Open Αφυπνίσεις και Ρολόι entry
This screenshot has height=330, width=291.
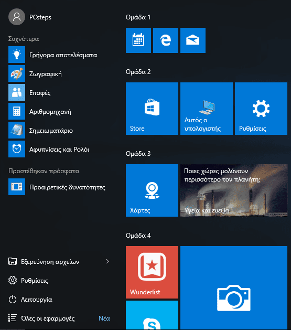(59, 150)
